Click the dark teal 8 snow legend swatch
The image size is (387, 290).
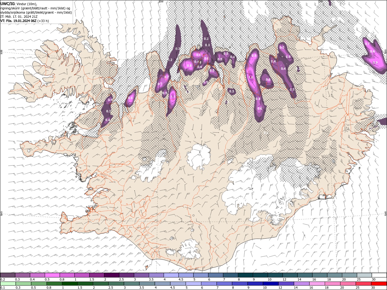click(246, 275)
